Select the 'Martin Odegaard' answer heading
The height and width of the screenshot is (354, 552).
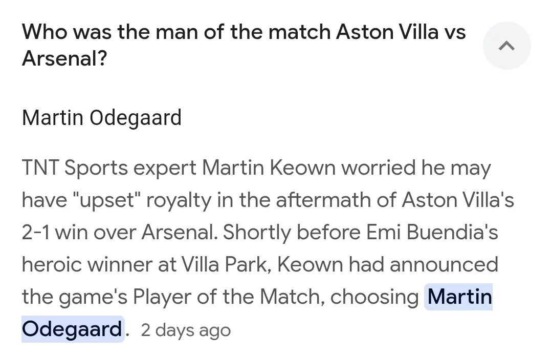[x=102, y=118]
